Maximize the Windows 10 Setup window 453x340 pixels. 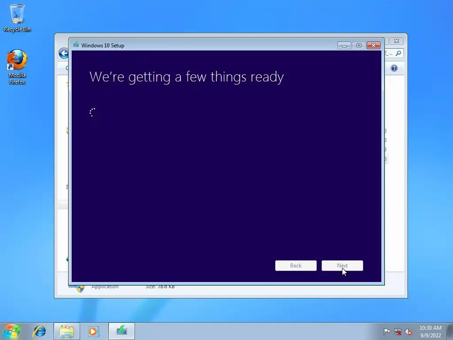coord(359,46)
